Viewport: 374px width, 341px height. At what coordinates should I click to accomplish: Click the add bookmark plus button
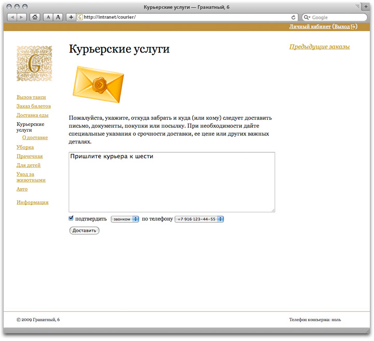pos(71,17)
